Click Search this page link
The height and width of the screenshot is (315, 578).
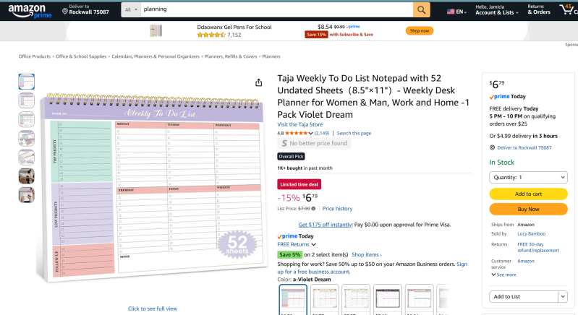(x=354, y=133)
